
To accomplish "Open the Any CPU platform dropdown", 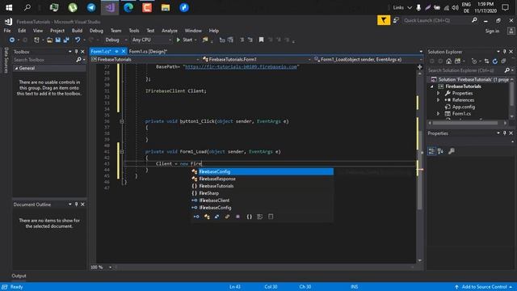I will pyautogui.click(x=151, y=40).
